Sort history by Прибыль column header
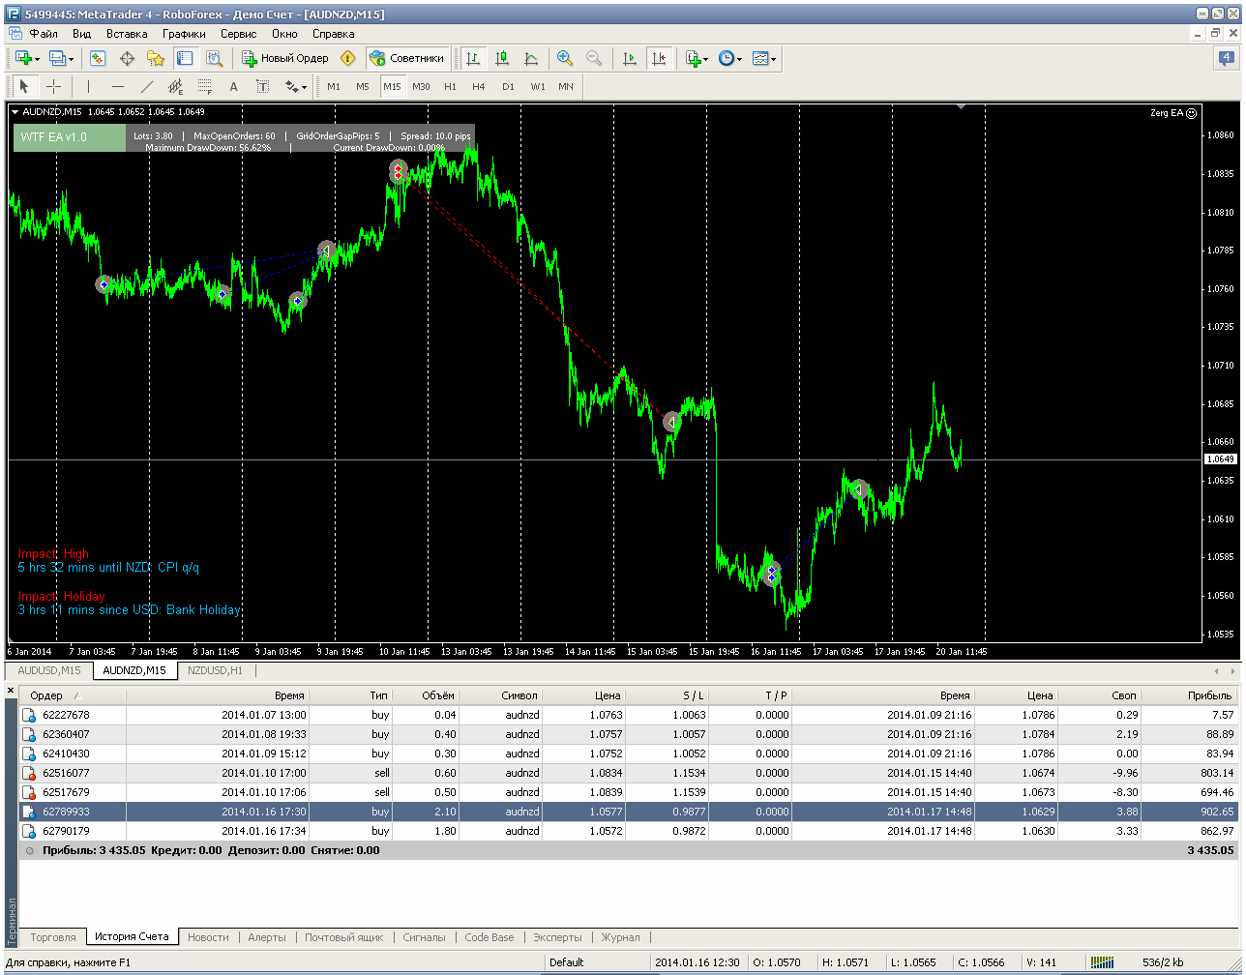Screen dimensions: 1246x975 (x=1189, y=695)
